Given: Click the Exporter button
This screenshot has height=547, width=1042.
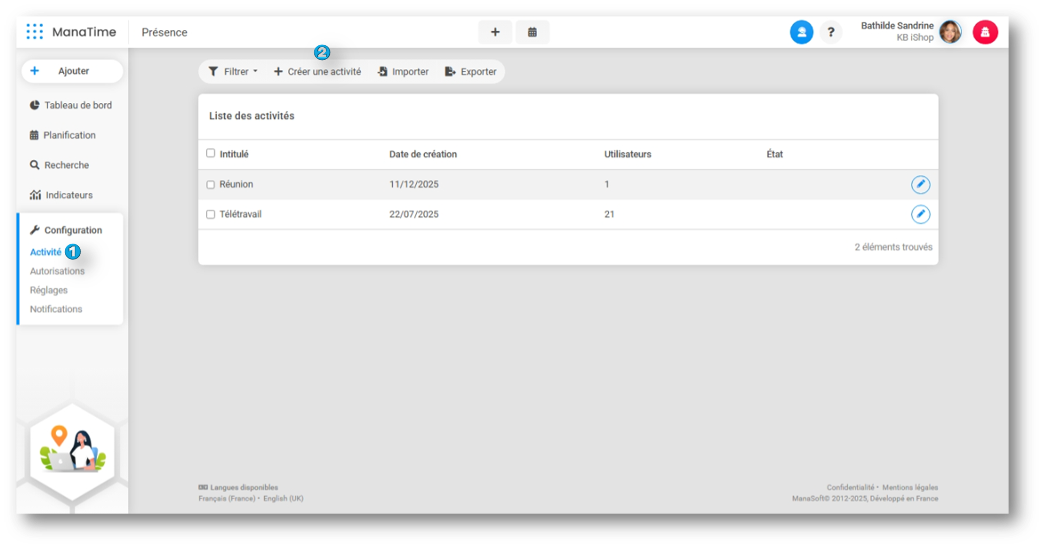Looking at the screenshot, I should click(x=471, y=72).
